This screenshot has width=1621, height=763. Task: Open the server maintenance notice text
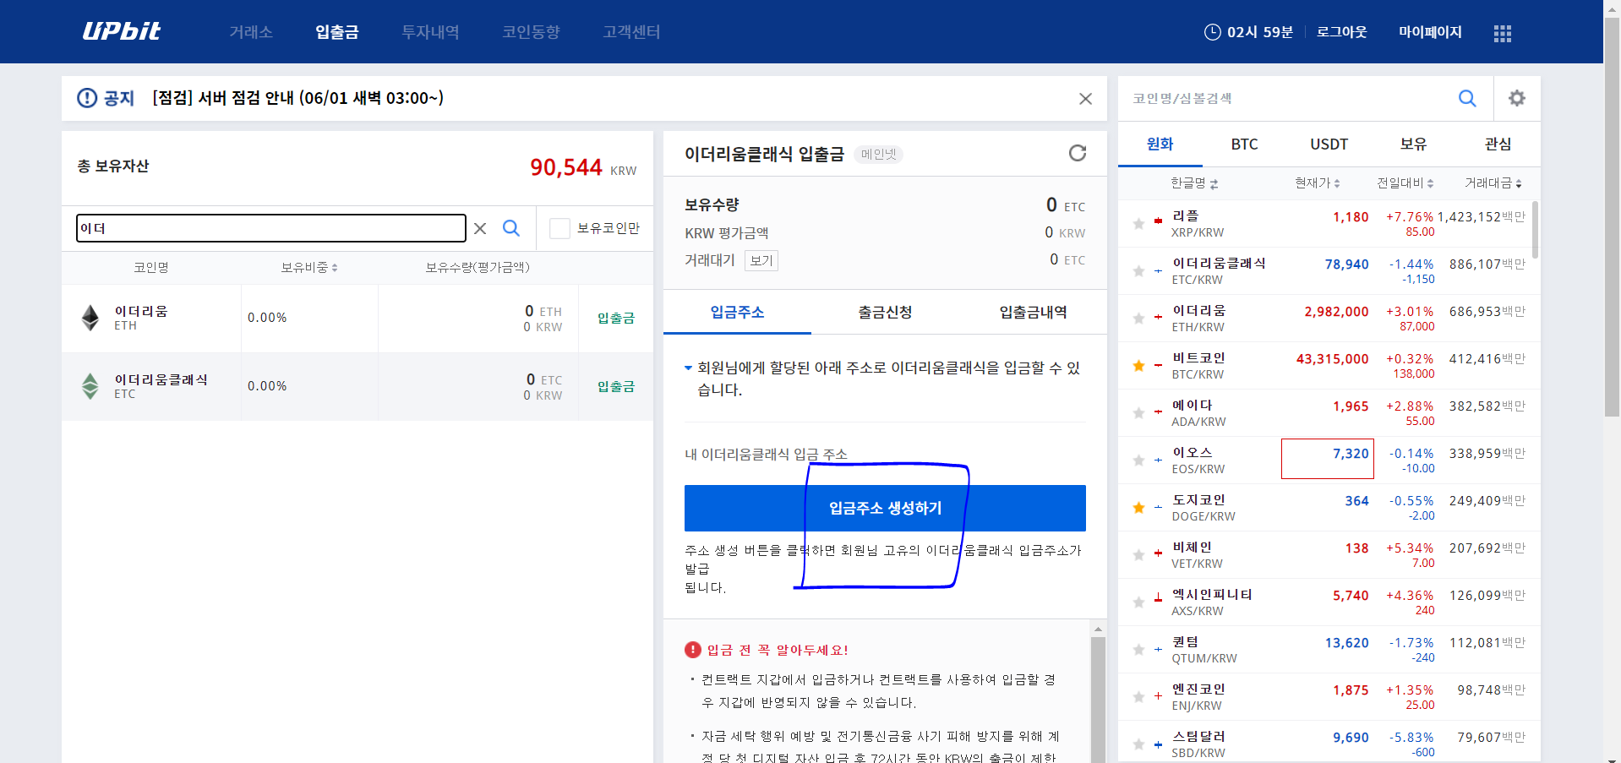click(297, 98)
